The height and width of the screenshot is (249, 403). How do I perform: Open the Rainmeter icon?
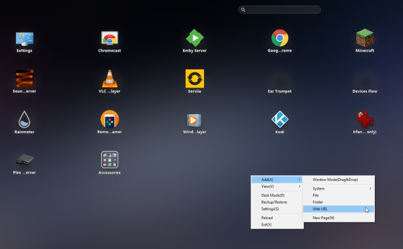click(24, 119)
